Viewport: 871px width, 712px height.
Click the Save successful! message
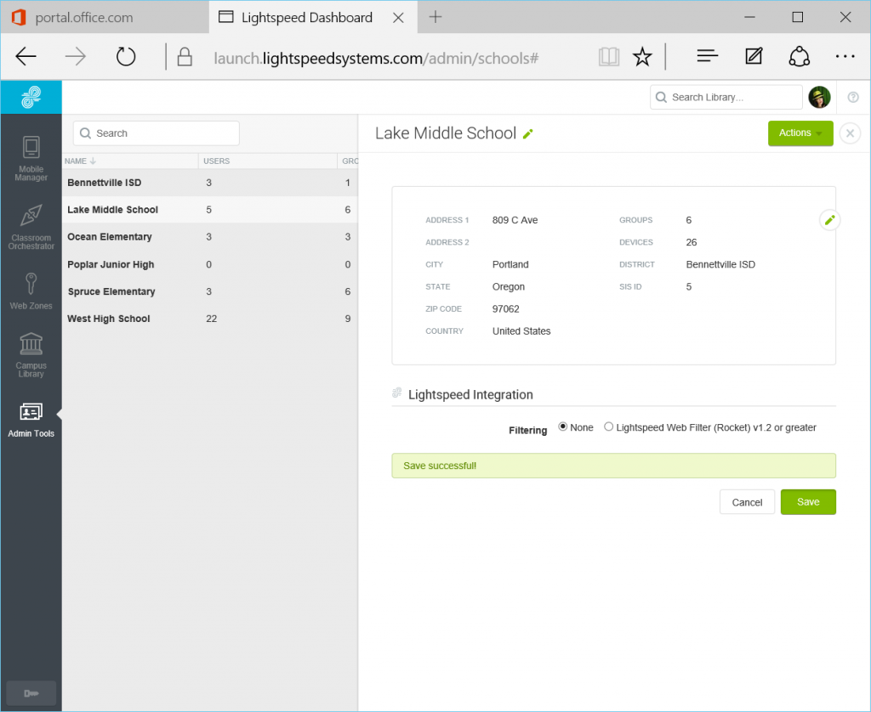pos(440,466)
